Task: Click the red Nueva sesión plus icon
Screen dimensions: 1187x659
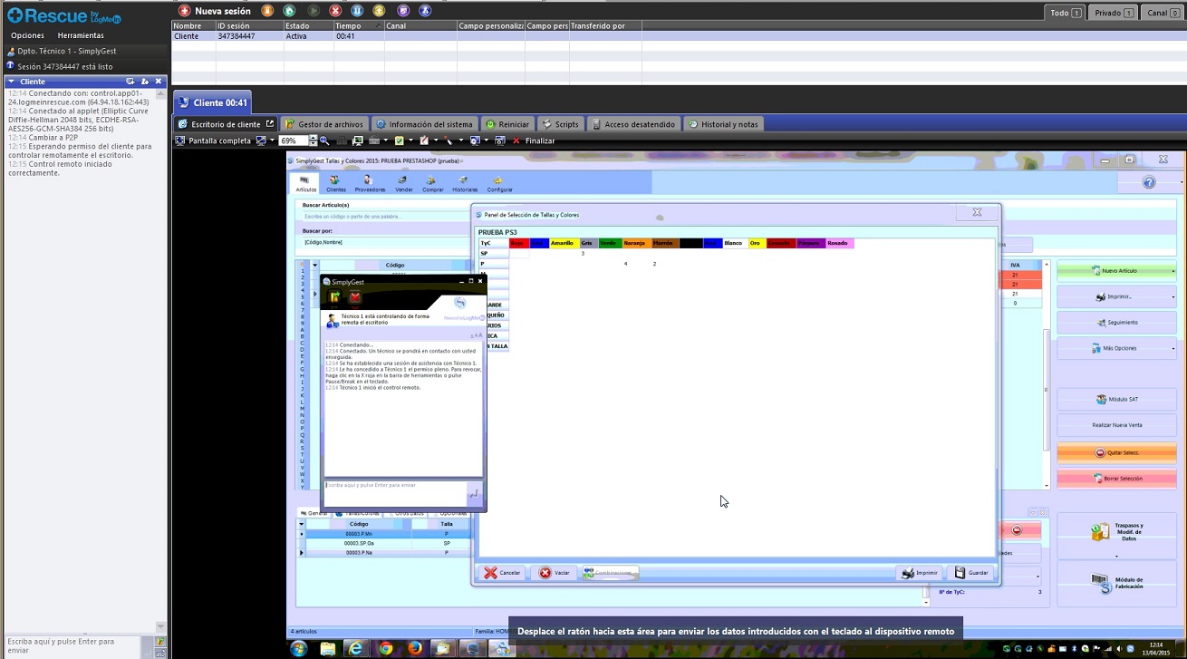Action: [x=185, y=11]
